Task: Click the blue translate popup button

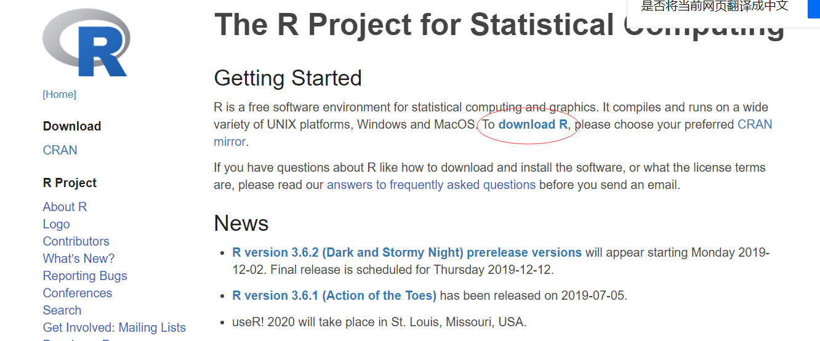Action: [814, 8]
